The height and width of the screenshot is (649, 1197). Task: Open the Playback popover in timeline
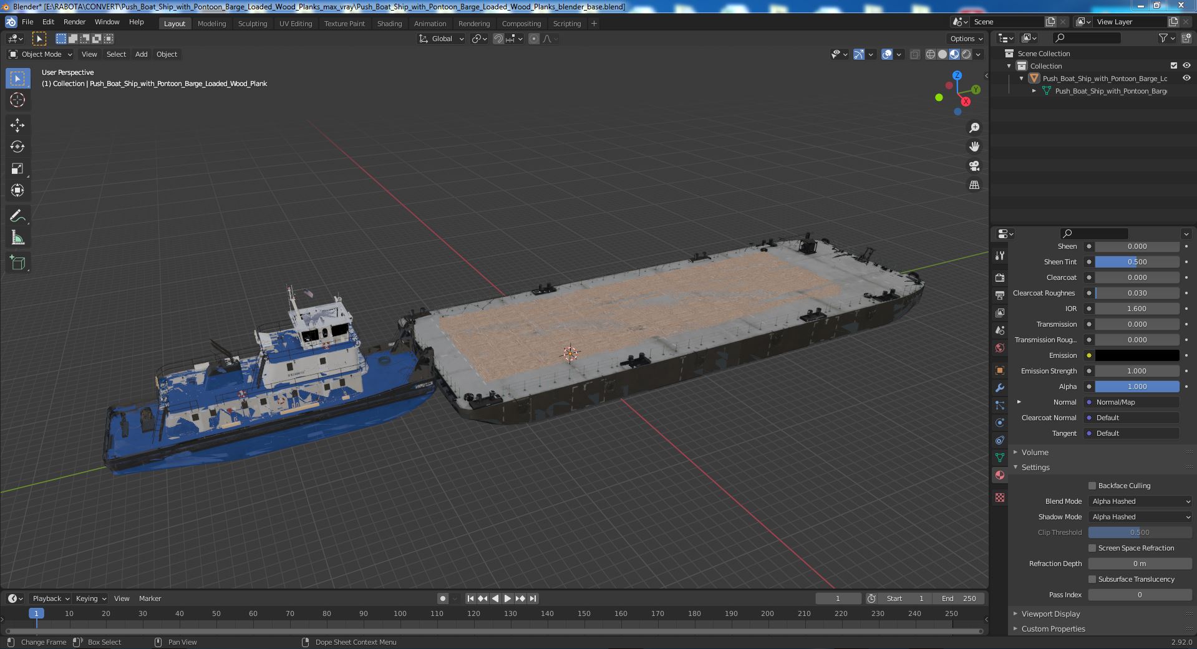[x=51, y=599]
